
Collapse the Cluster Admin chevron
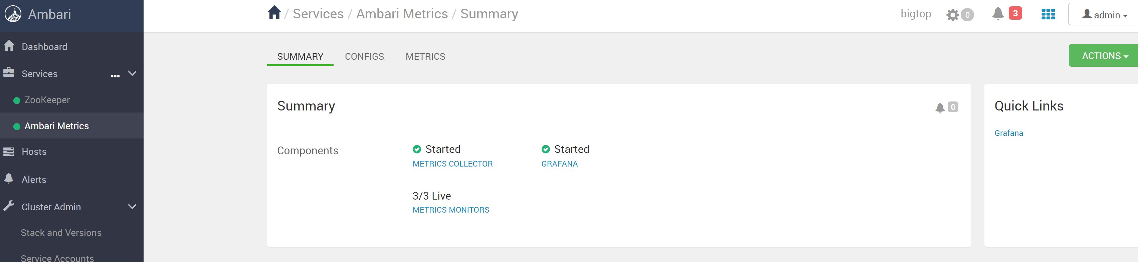point(132,207)
